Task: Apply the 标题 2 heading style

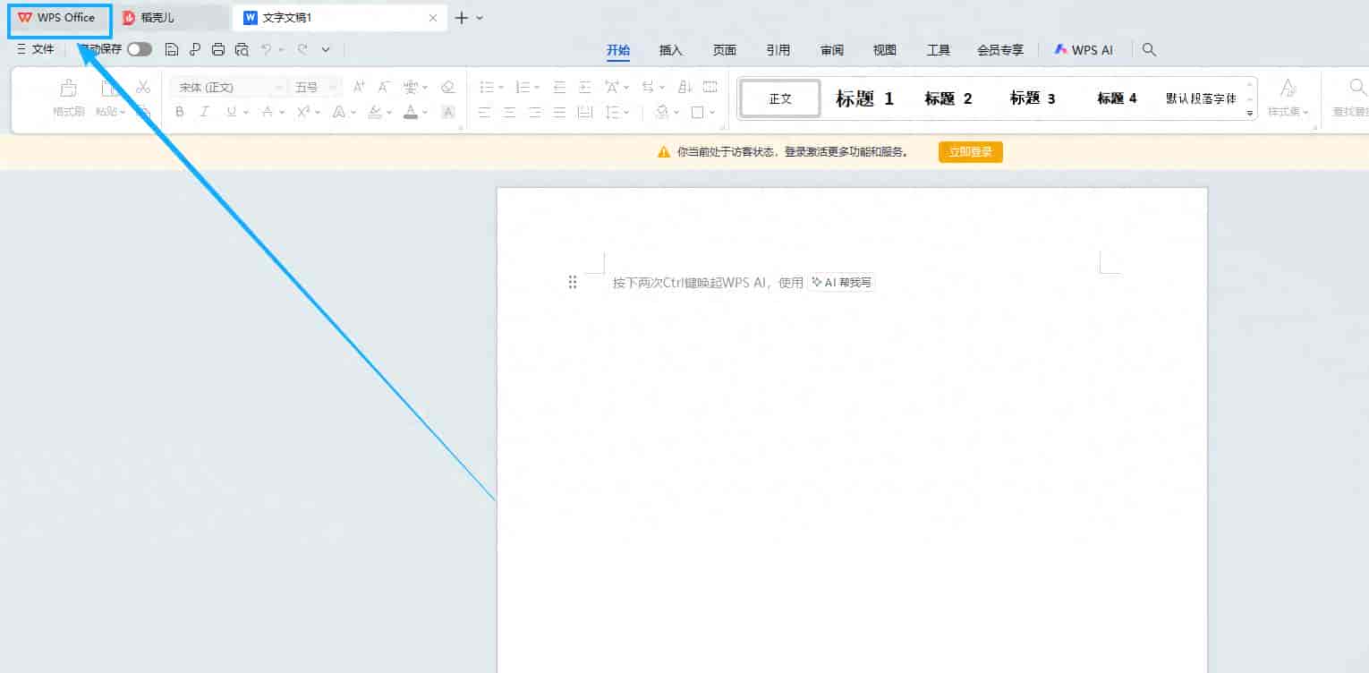Action: (x=948, y=98)
